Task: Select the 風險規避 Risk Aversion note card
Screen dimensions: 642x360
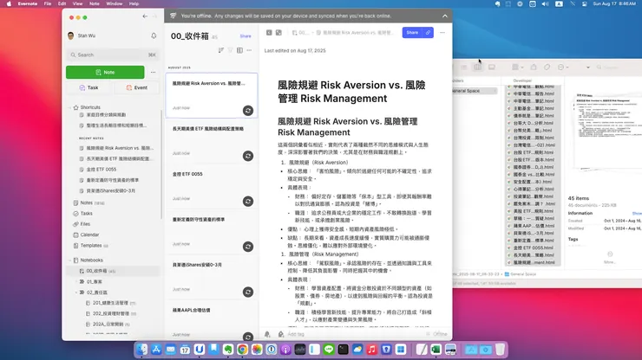Action: pyautogui.click(x=212, y=95)
